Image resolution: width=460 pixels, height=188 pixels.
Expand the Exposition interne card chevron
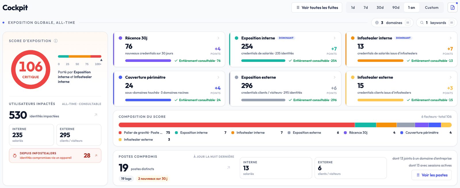(x=334, y=38)
